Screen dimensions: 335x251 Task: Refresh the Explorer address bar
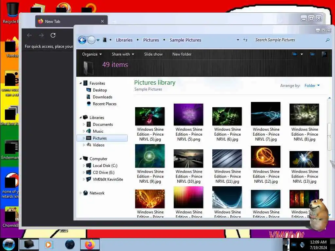coord(245,40)
